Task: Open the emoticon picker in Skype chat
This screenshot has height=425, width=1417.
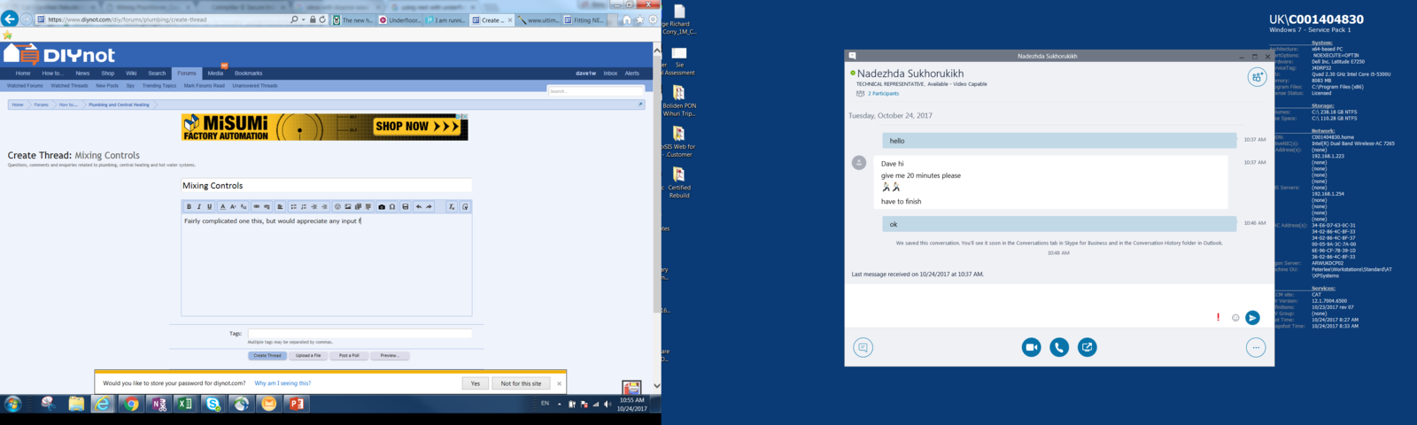Action: pos(1235,318)
